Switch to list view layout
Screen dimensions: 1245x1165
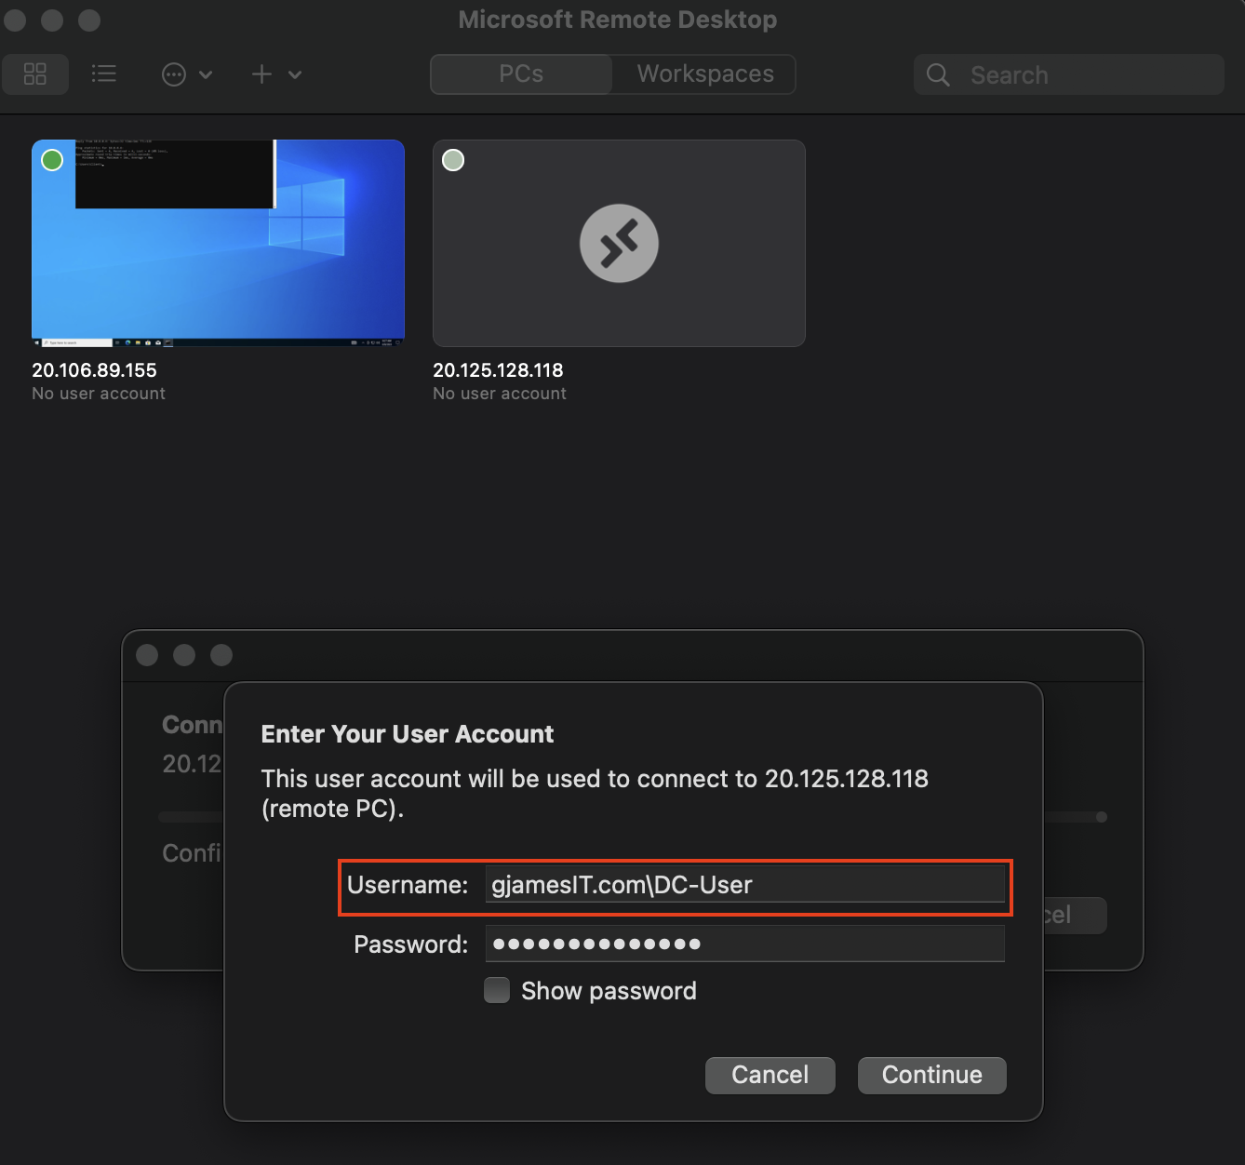[103, 74]
